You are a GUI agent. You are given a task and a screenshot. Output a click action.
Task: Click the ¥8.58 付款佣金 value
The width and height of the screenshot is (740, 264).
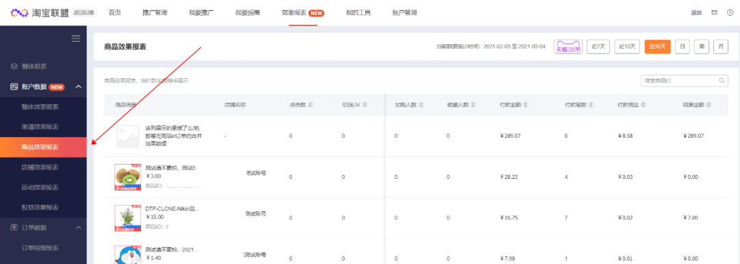click(x=626, y=136)
